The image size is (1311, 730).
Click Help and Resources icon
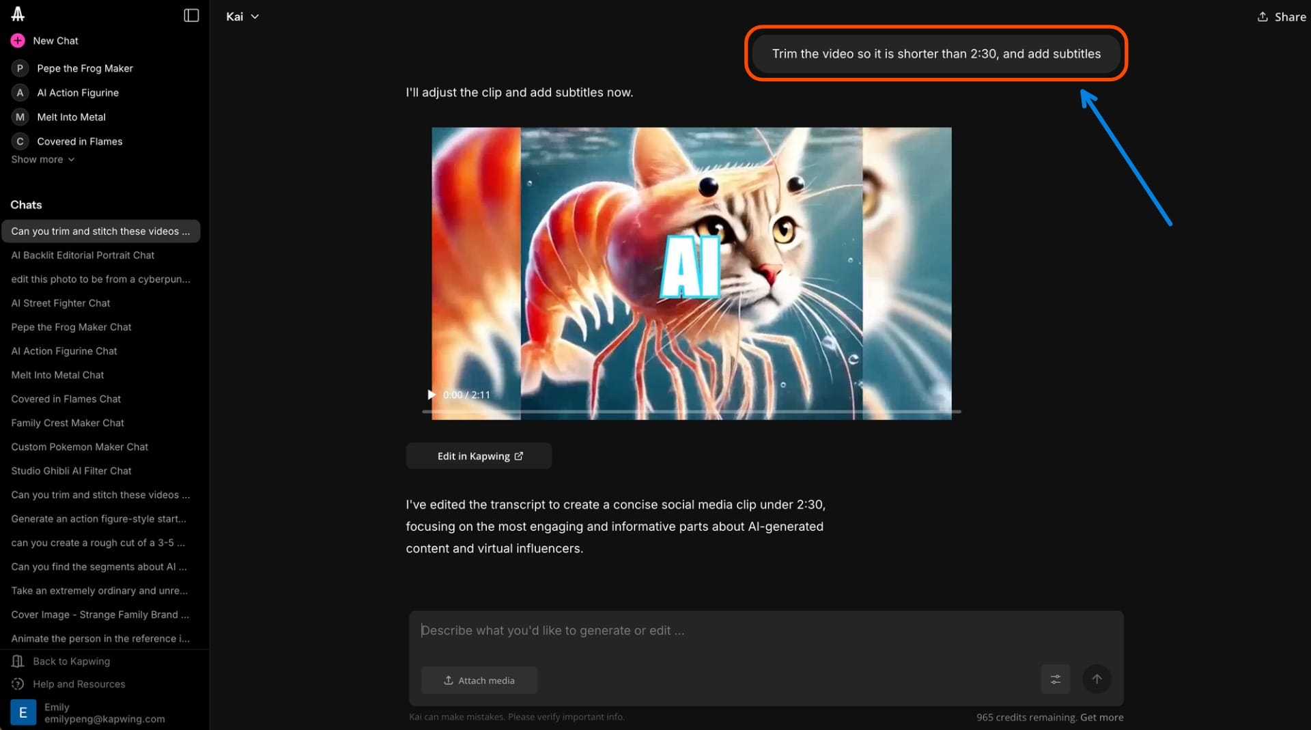click(18, 684)
